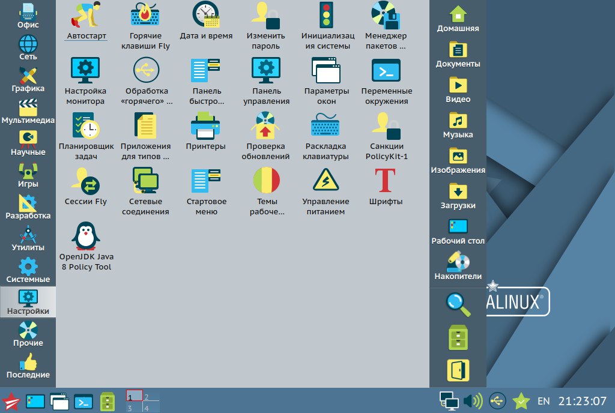The width and height of the screenshot is (615, 413).
Task: Open Панель управления
Action: (266, 80)
